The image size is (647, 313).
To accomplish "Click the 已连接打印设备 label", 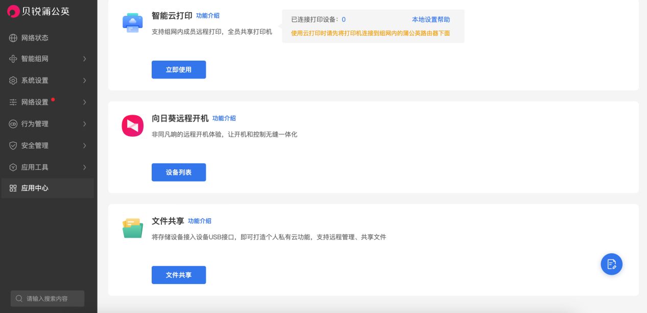I will (315, 19).
